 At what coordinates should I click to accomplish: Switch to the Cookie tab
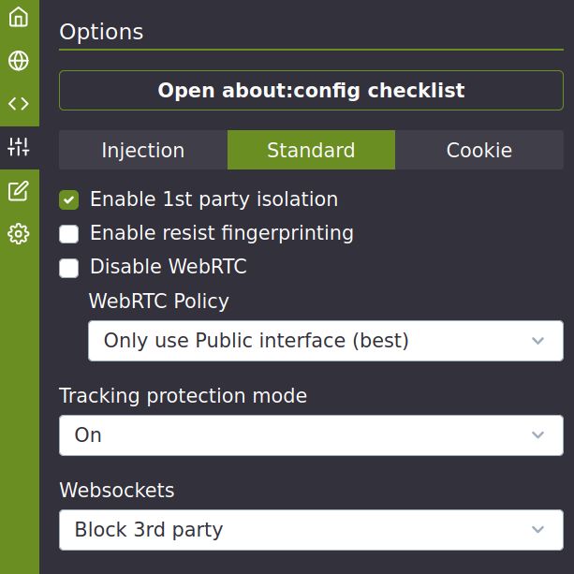click(x=479, y=150)
